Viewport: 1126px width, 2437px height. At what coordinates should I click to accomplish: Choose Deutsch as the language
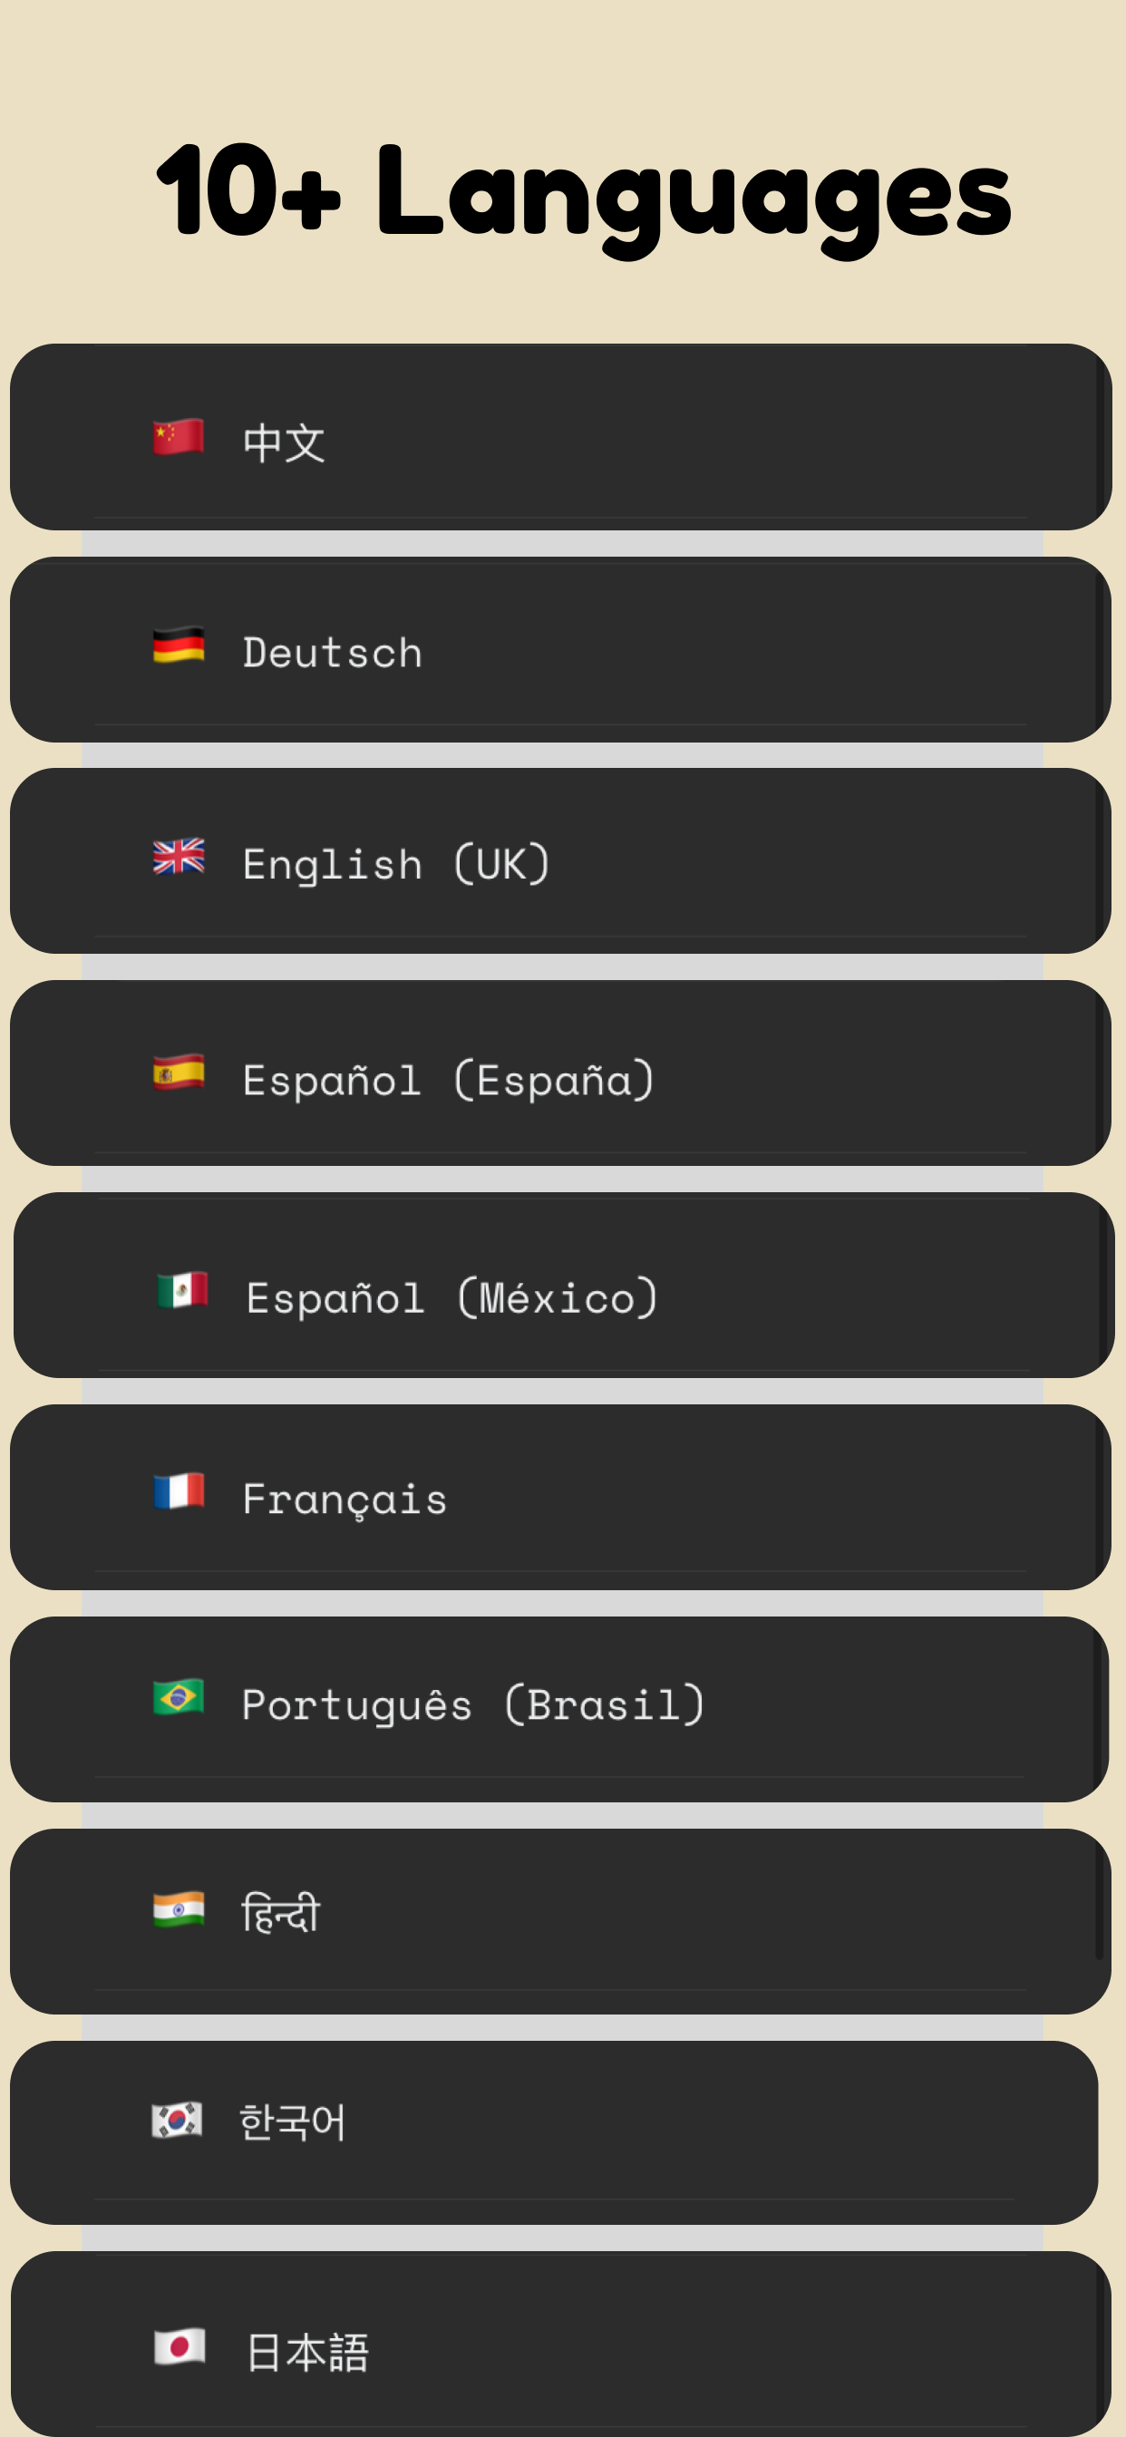pyautogui.click(x=560, y=650)
